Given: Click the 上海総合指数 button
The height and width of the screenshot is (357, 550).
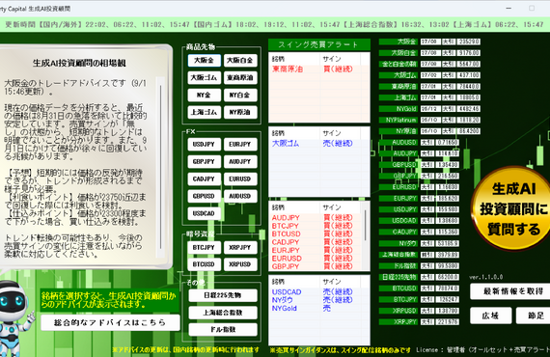Looking at the screenshot, I should (223, 313).
